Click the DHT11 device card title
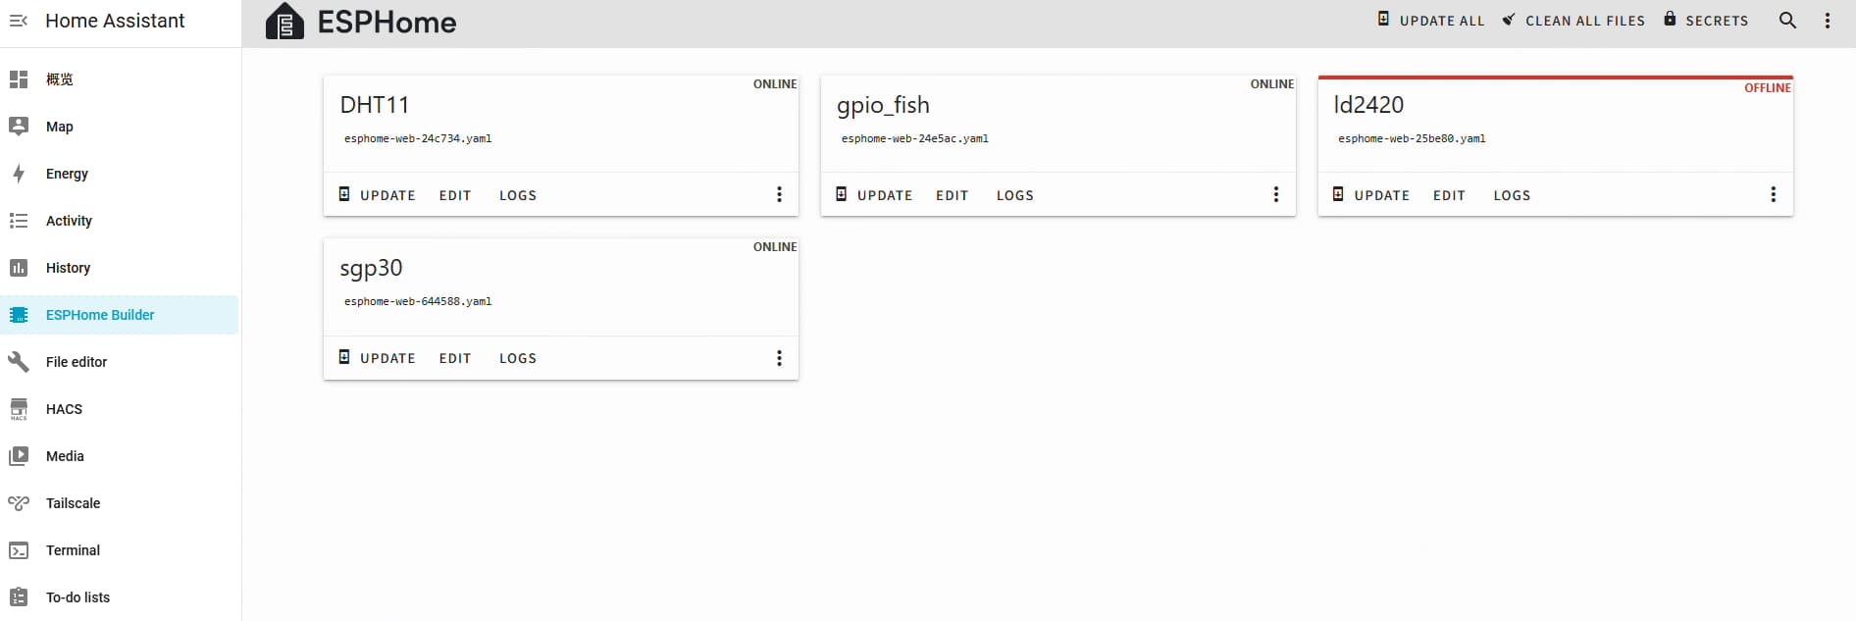 pos(374,105)
